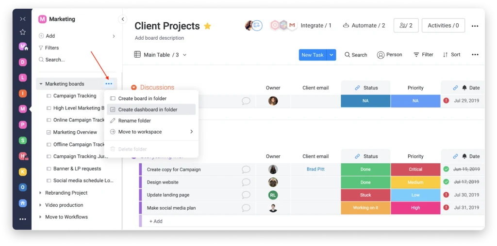Click the Stuck status cell
This screenshot has width=497, height=246.
(x=365, y=195)
